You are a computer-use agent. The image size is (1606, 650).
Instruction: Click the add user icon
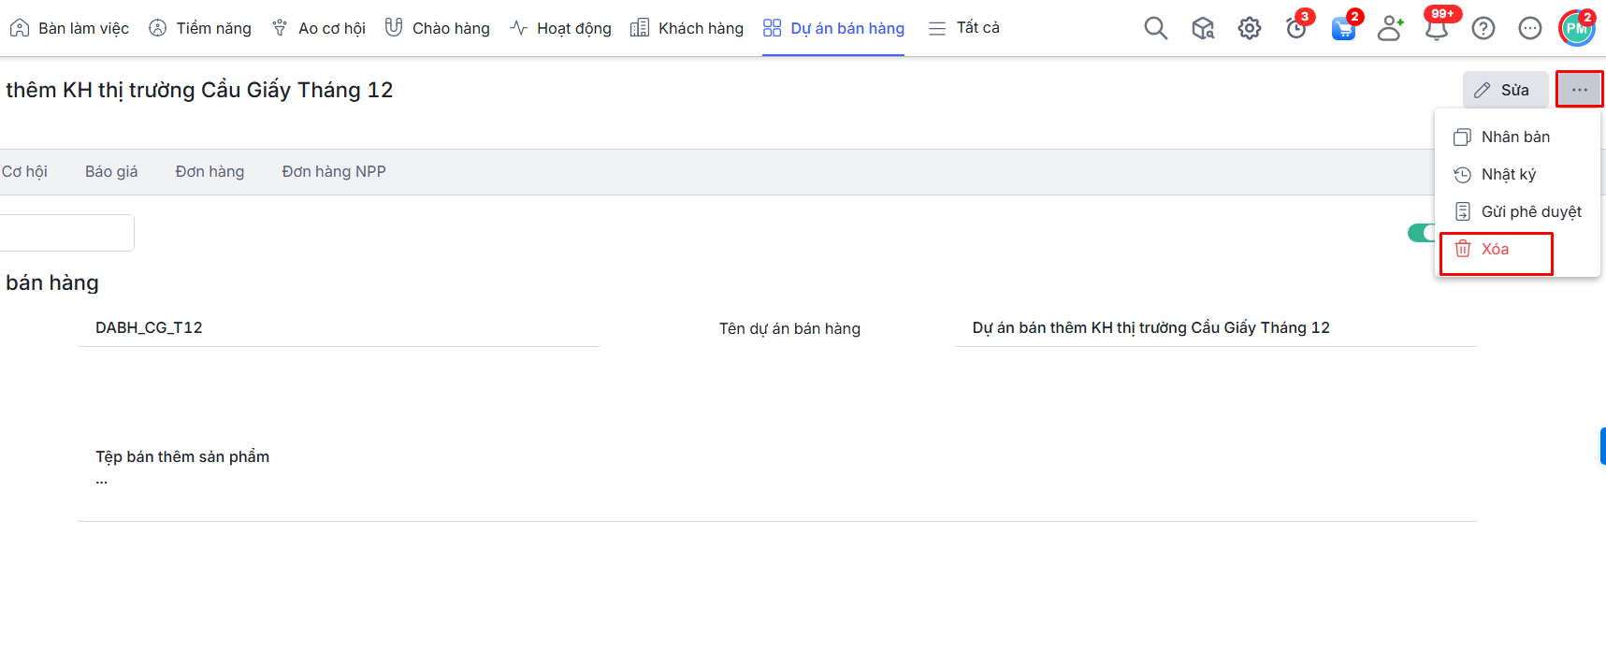click(x=1390, y=28)
